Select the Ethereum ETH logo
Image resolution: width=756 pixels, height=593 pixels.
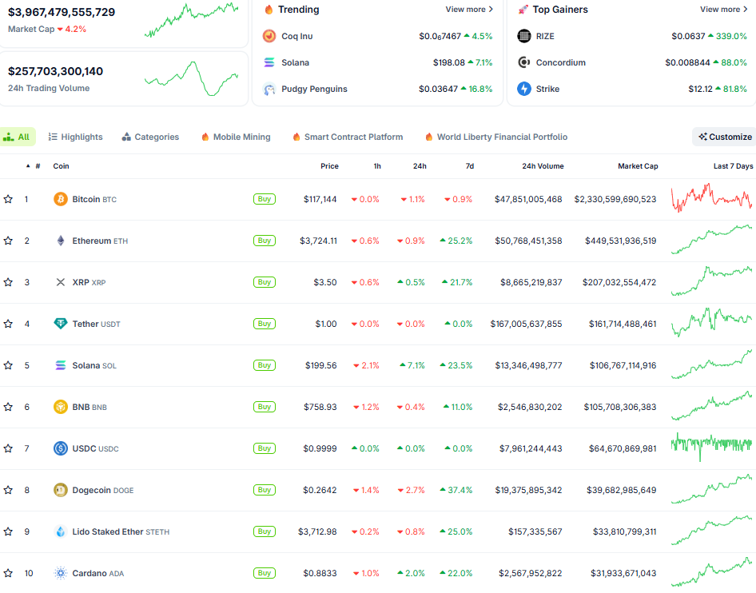[x=61, y=240]
